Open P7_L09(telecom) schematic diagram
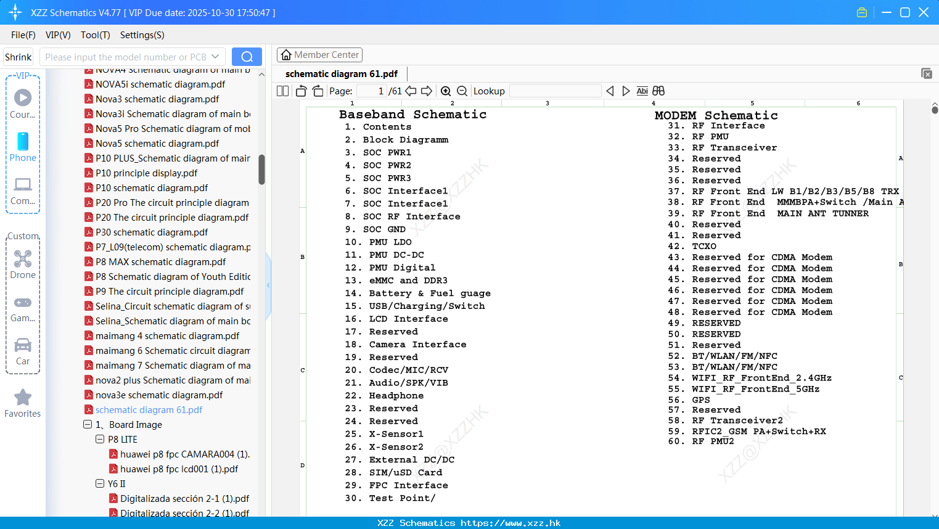Screen dimensions: 939x529 pos(173,247)
